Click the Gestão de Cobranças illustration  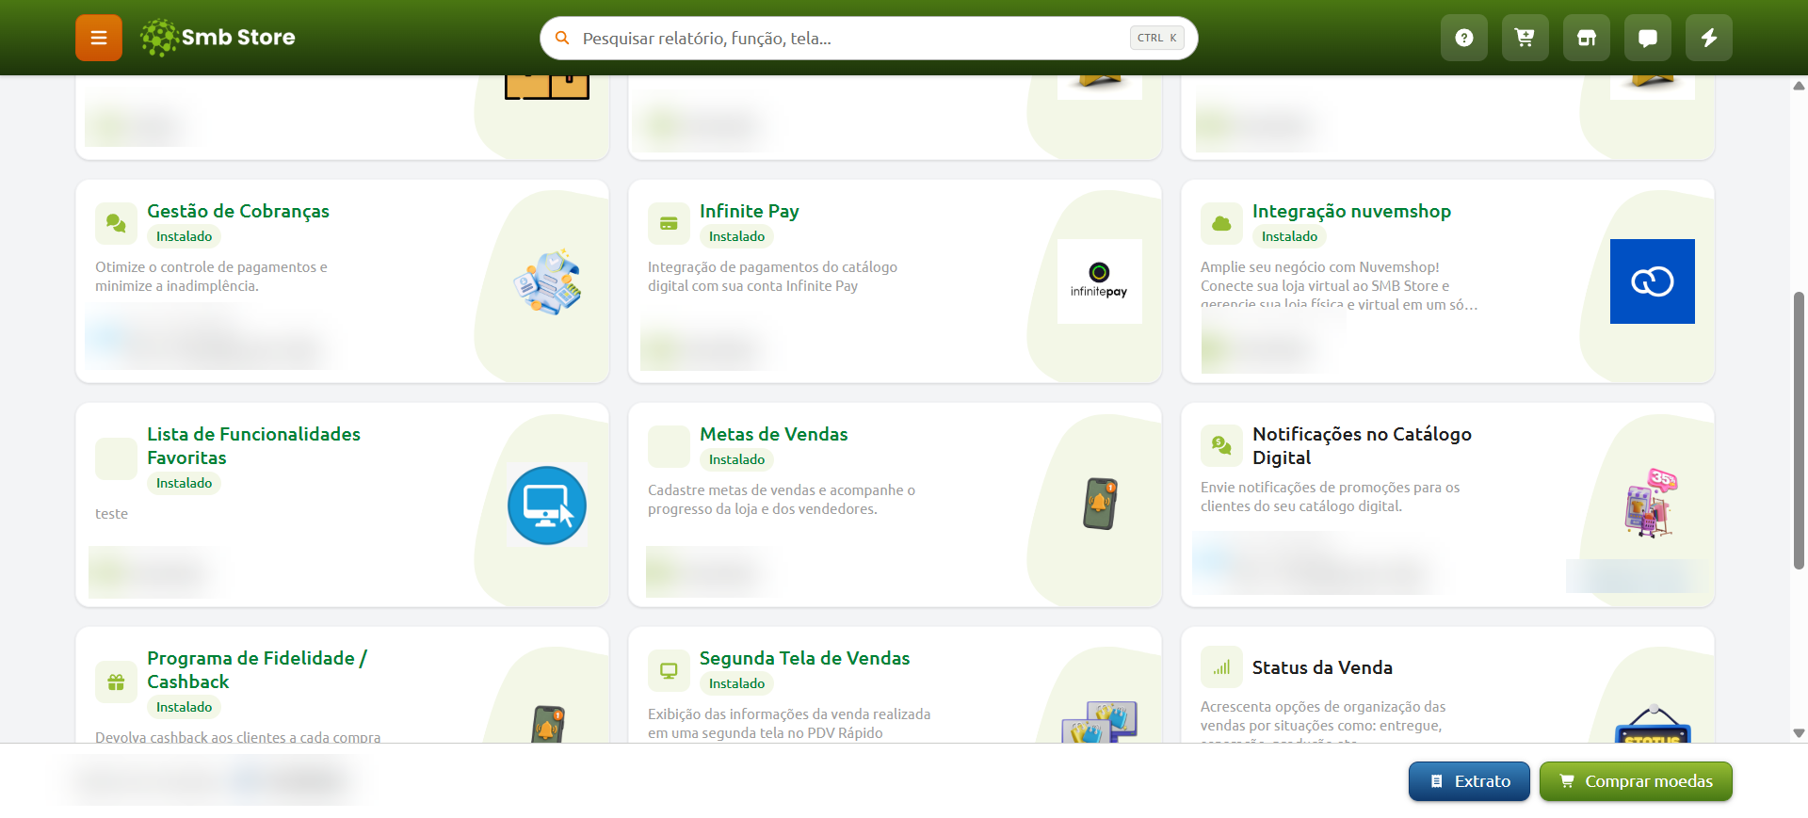[x=547, y=281]
